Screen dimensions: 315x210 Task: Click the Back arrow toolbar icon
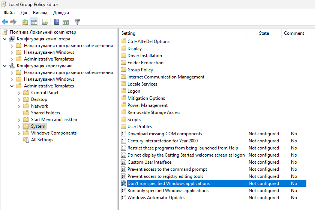click(x=5, y=22)
